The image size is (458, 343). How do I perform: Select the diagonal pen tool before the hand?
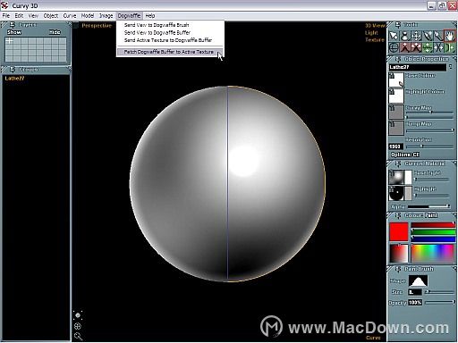click(438, 37)
